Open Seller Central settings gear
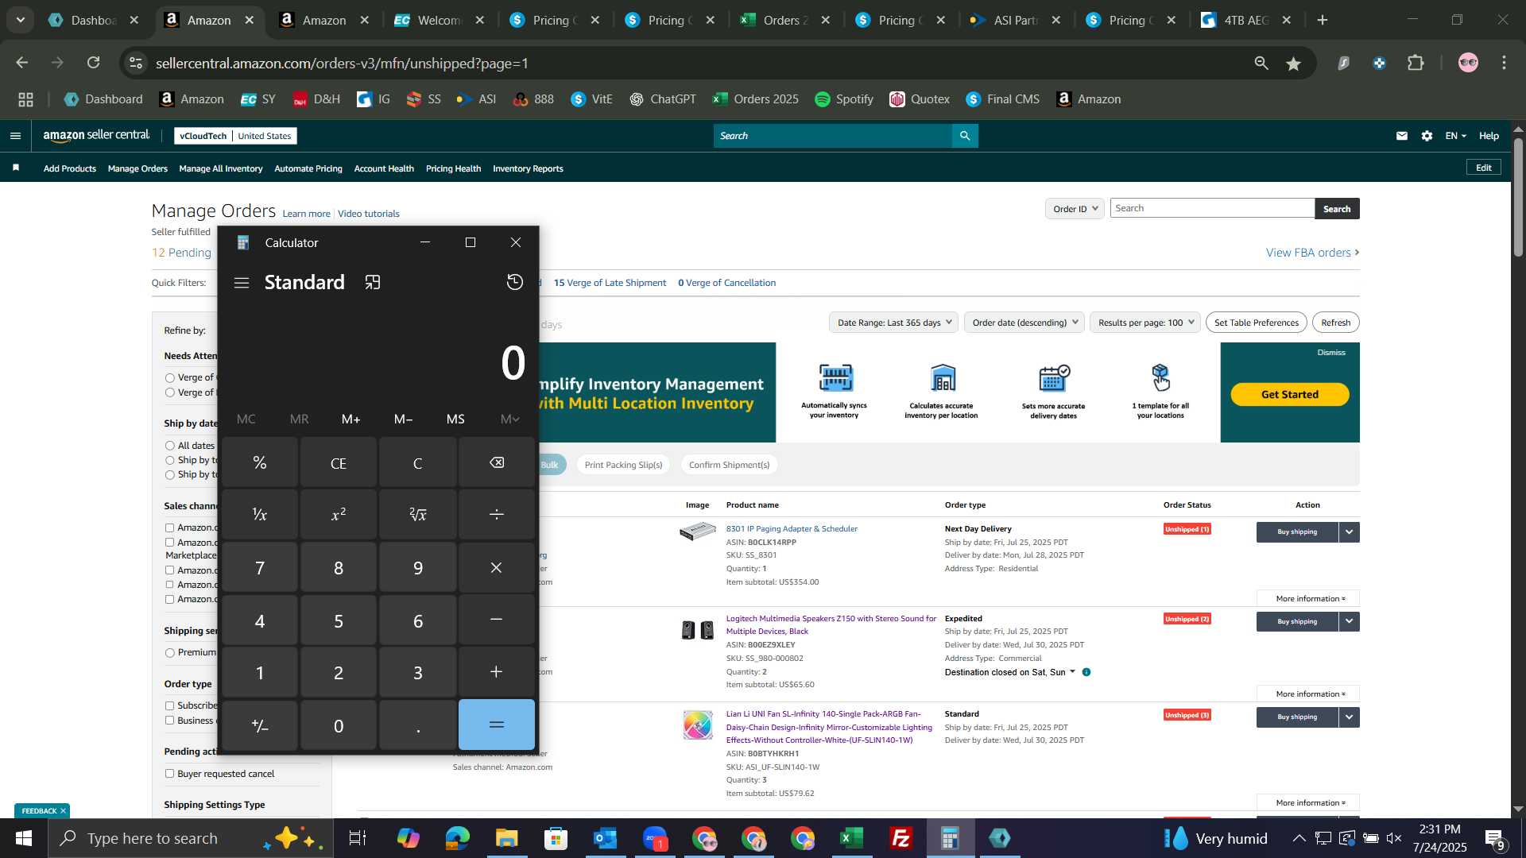This screenshot has height=858, width=1526. click(1427, 136)
